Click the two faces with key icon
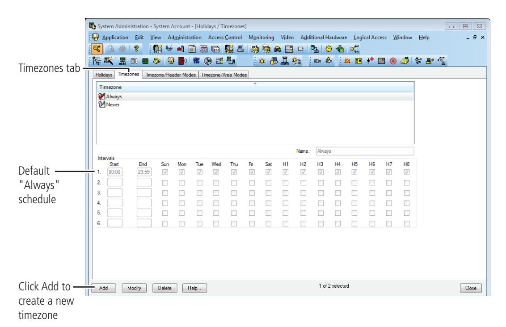506x327 pixels. coord(229,49)
